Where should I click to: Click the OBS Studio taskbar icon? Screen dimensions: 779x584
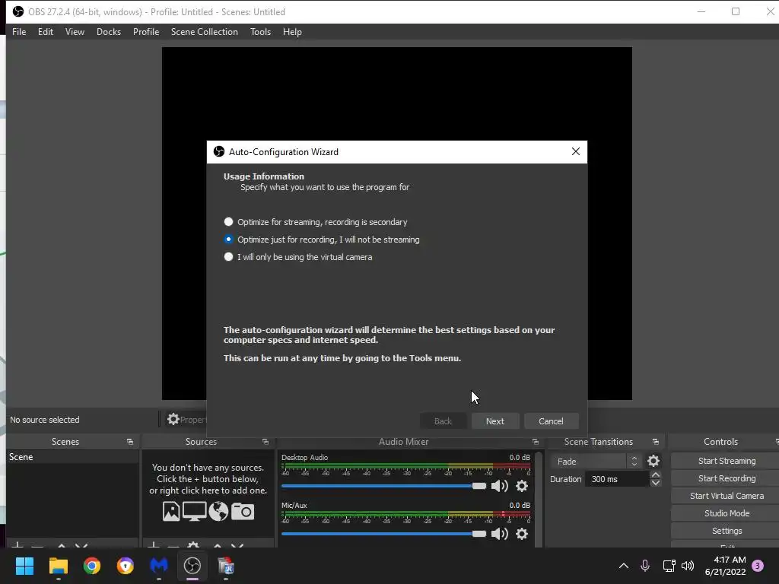coord(192,566)
